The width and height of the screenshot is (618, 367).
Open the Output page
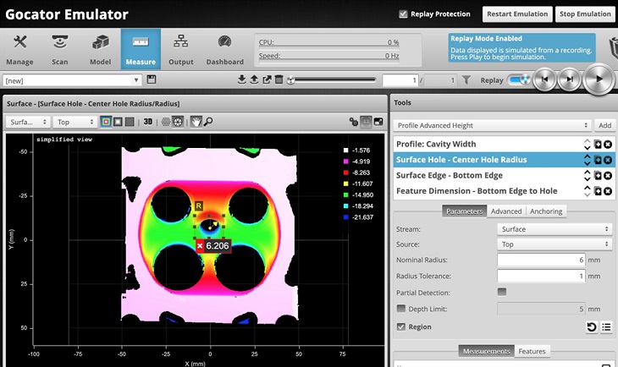pyautogui.click(x=181, y=49)
